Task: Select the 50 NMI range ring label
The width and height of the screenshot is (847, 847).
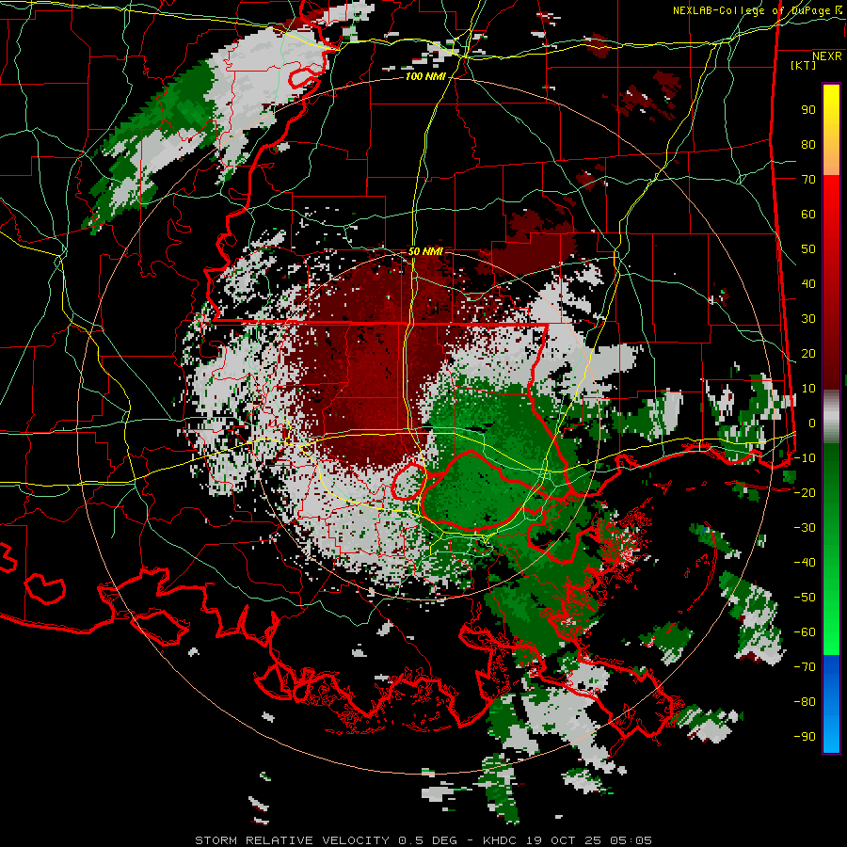Action: [x=425, y=251]
